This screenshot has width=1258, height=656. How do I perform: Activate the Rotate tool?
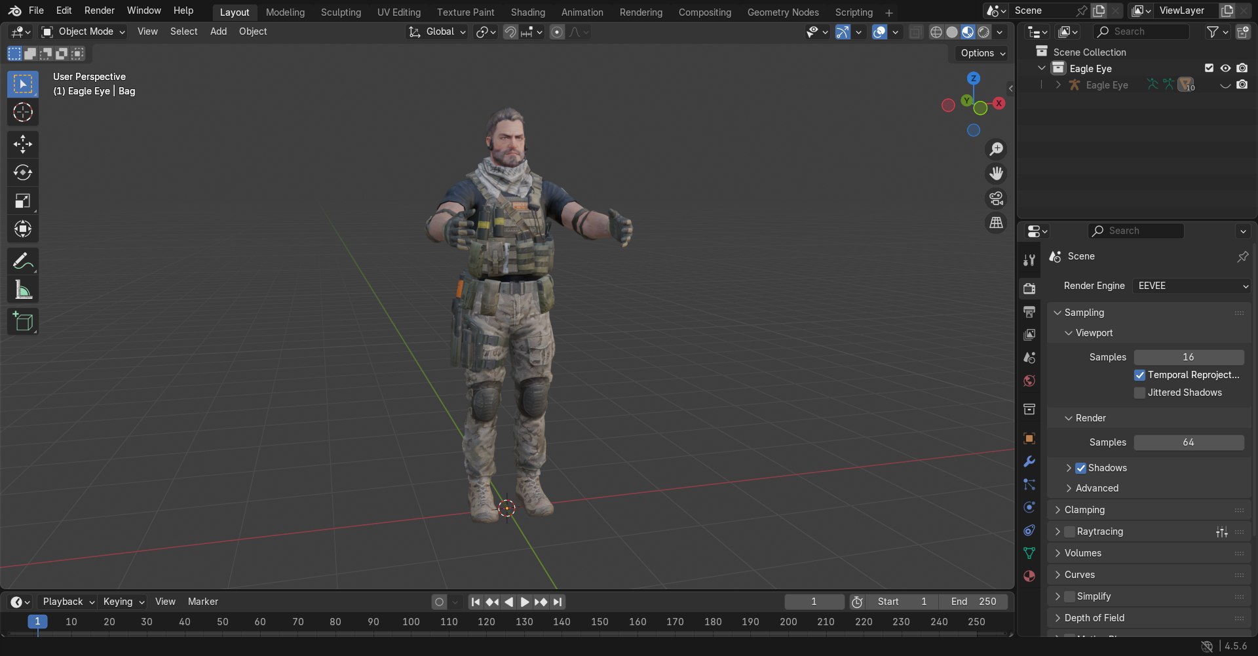pos(23,172)
